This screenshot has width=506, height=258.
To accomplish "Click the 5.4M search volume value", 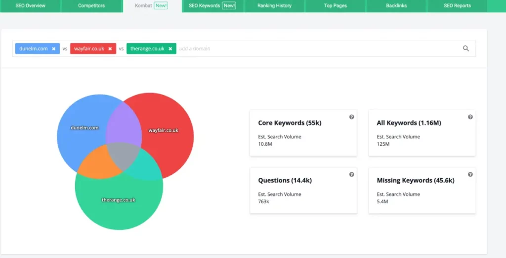I will 382,202.
